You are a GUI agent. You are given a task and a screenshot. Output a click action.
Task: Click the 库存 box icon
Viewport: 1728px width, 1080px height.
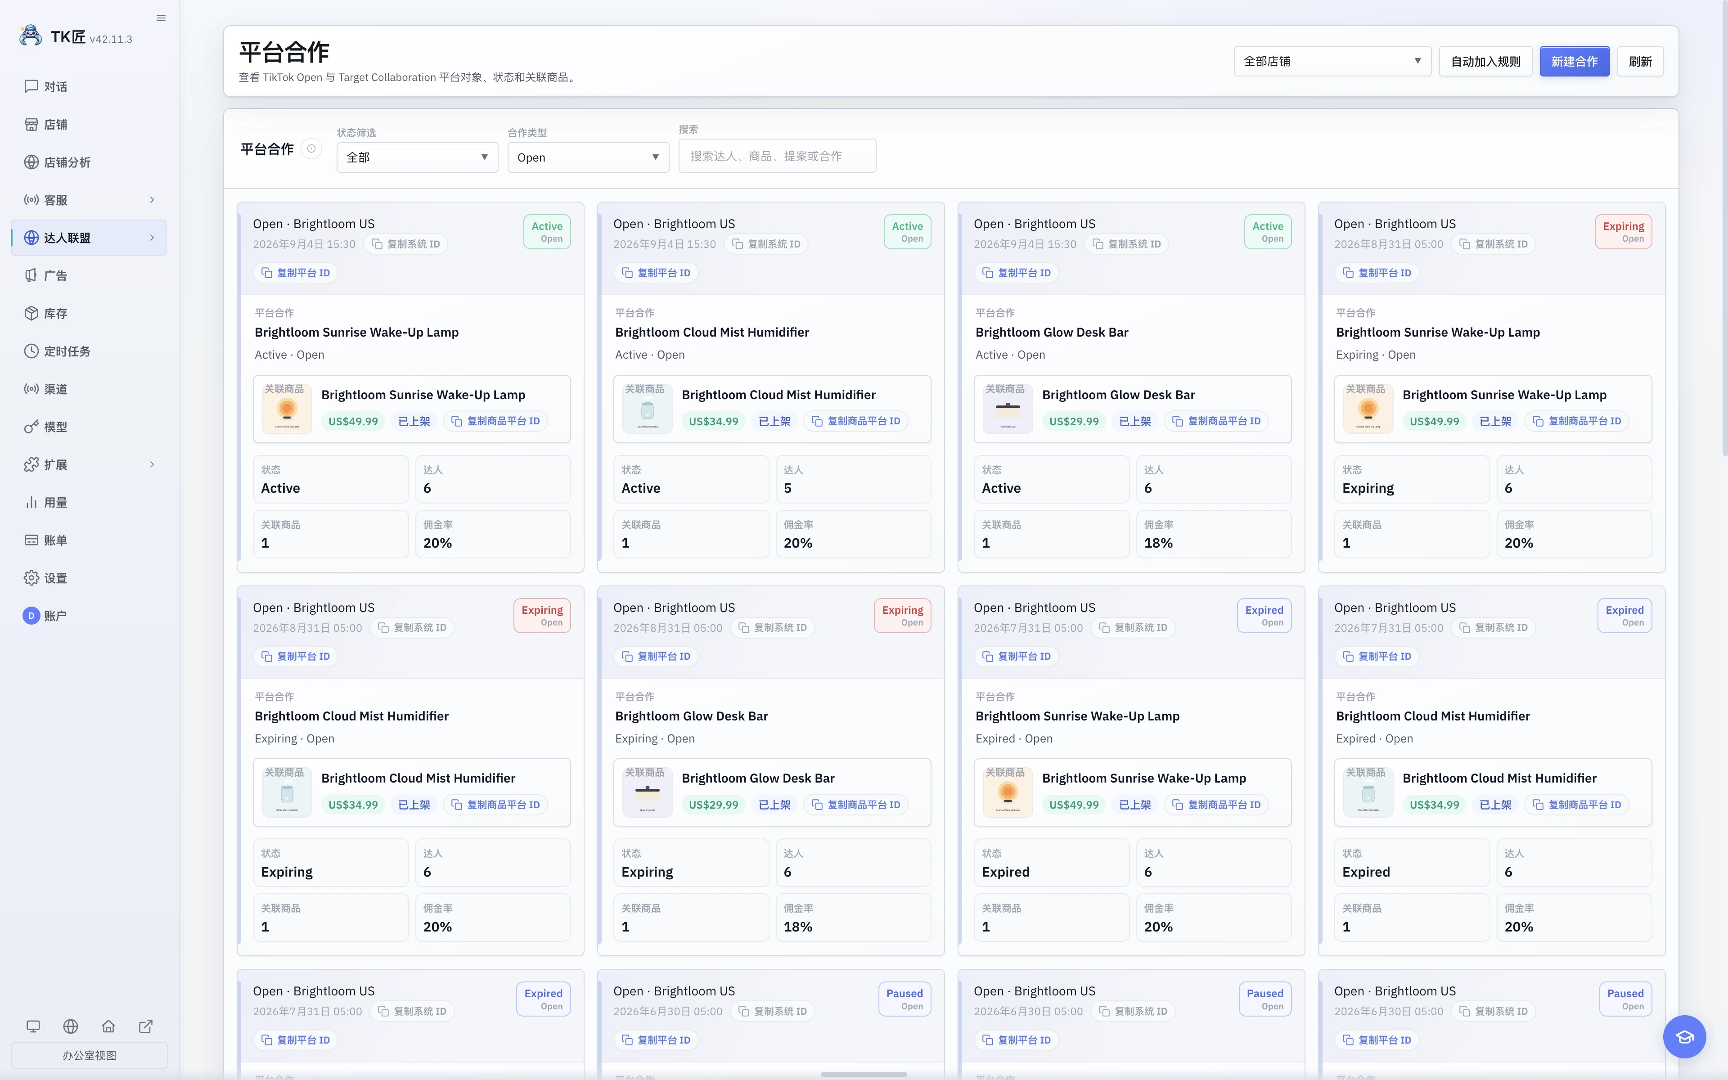31,314
